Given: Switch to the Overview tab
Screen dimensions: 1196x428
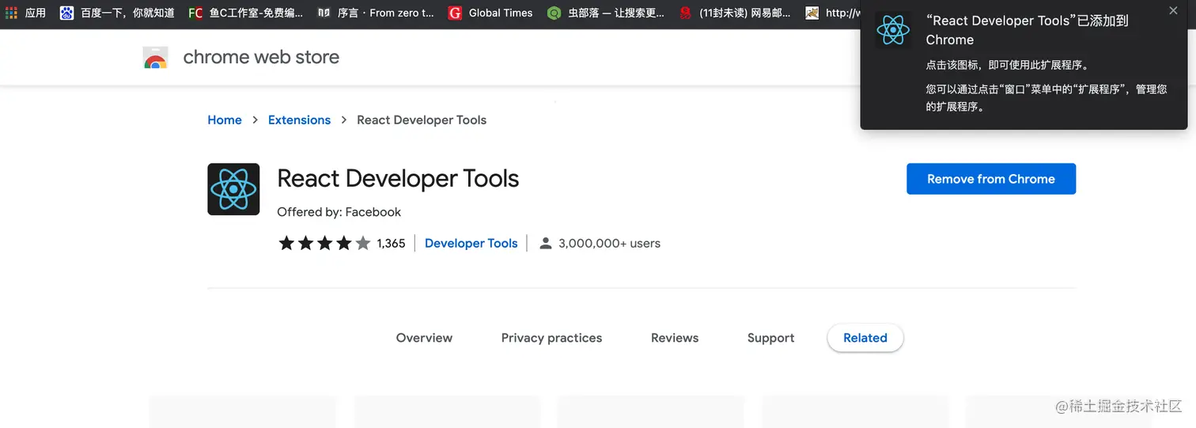Looking at the screenshot, I should click(x=424, y=338).
